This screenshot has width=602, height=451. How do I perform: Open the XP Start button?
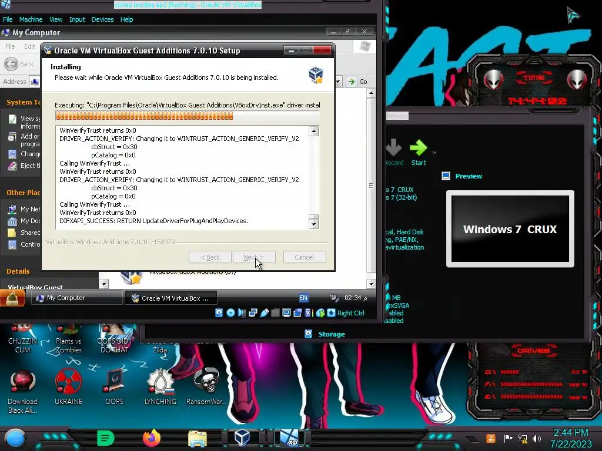coord(13,298)
